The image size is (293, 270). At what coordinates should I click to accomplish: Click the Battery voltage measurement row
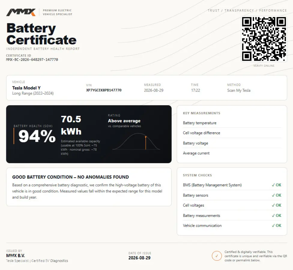pyautogui.click(x=232, y=143)
